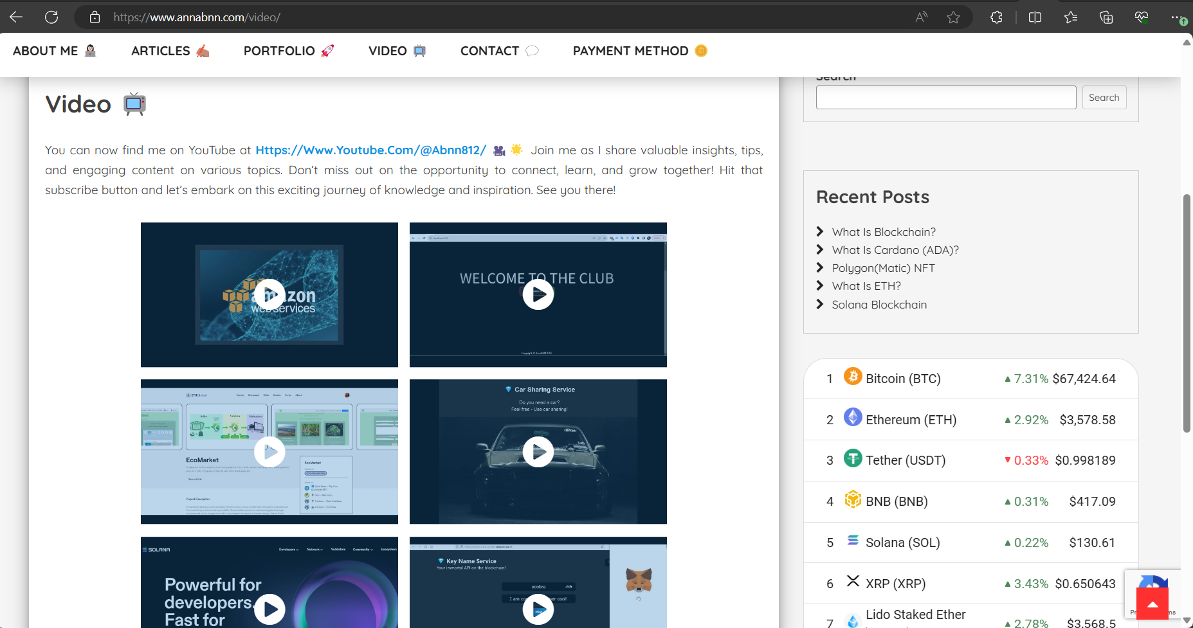Click chevron beside What Is Blockchain?
Screen dimensions: 1193x628
click(820, 231)
